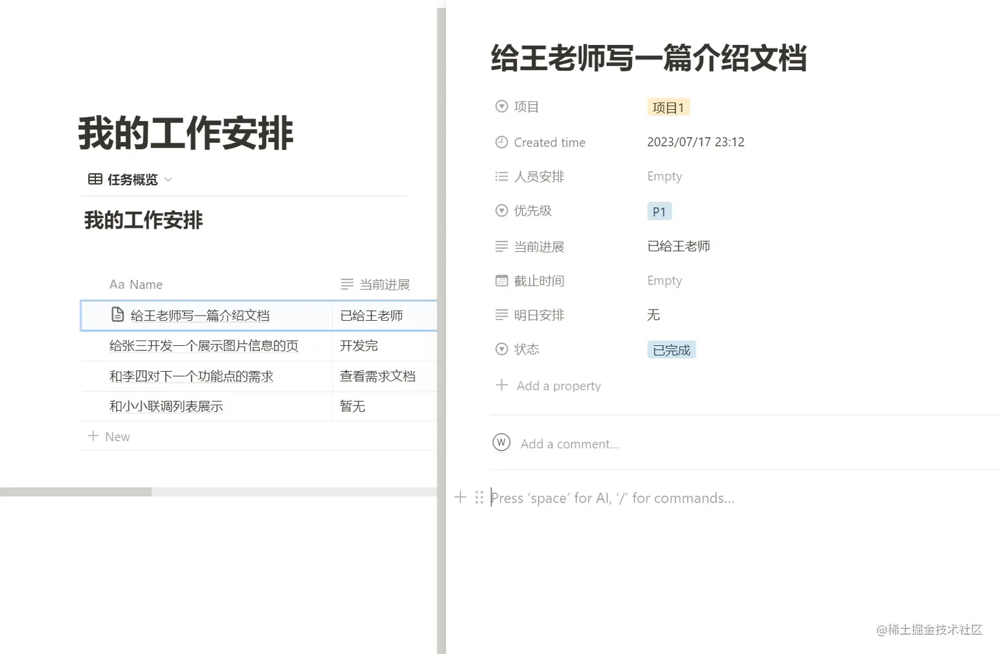Click the 优先级 select icon
This screenshot has width=1000, height=654.
501,211
